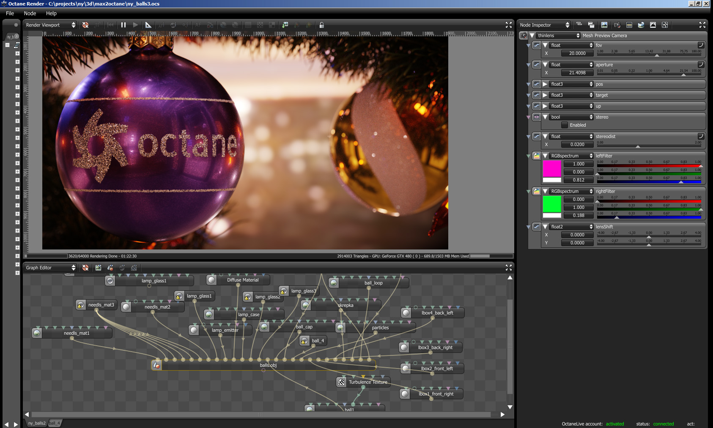Screen dimensions: 713x428
Task: Open the Node menu
Action: pos(30,14)
